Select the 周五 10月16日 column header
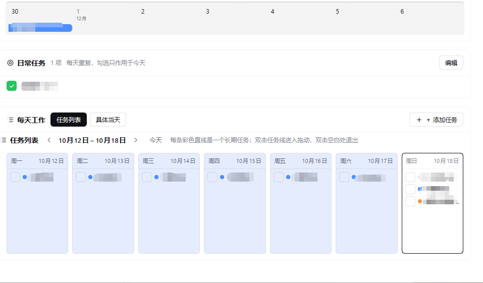This screenshot has width=483, height=283. 301,161
